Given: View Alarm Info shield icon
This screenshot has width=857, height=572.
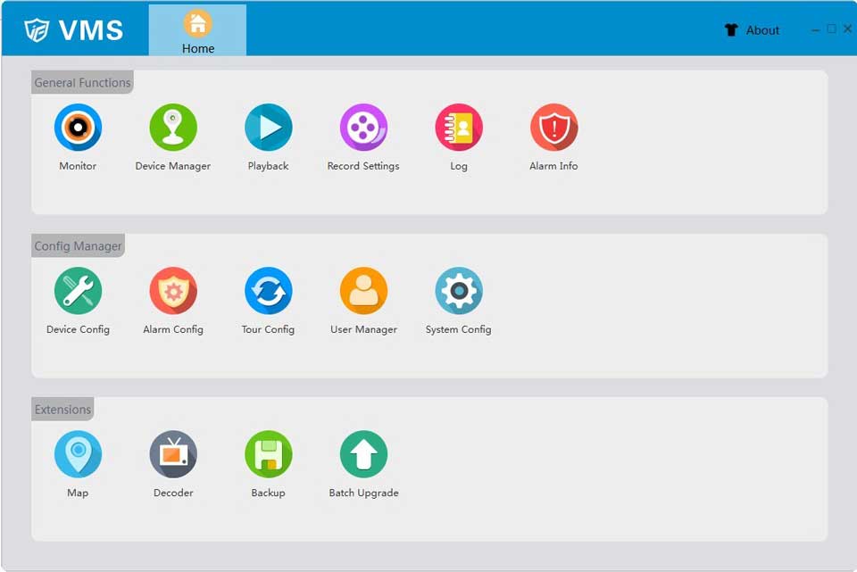Looking at the screenshot, I should point(553,128).
